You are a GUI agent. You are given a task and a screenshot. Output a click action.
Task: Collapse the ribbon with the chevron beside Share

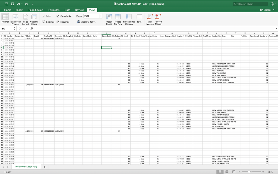click(x=274, y=10)
